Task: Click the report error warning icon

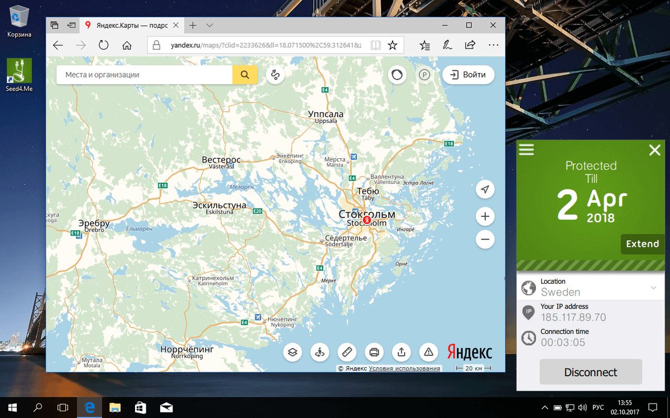Action: (x=428, y=352)
